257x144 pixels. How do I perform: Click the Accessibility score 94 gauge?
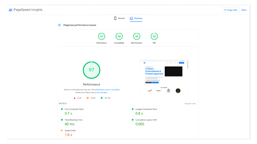click(x=119, y=36)
